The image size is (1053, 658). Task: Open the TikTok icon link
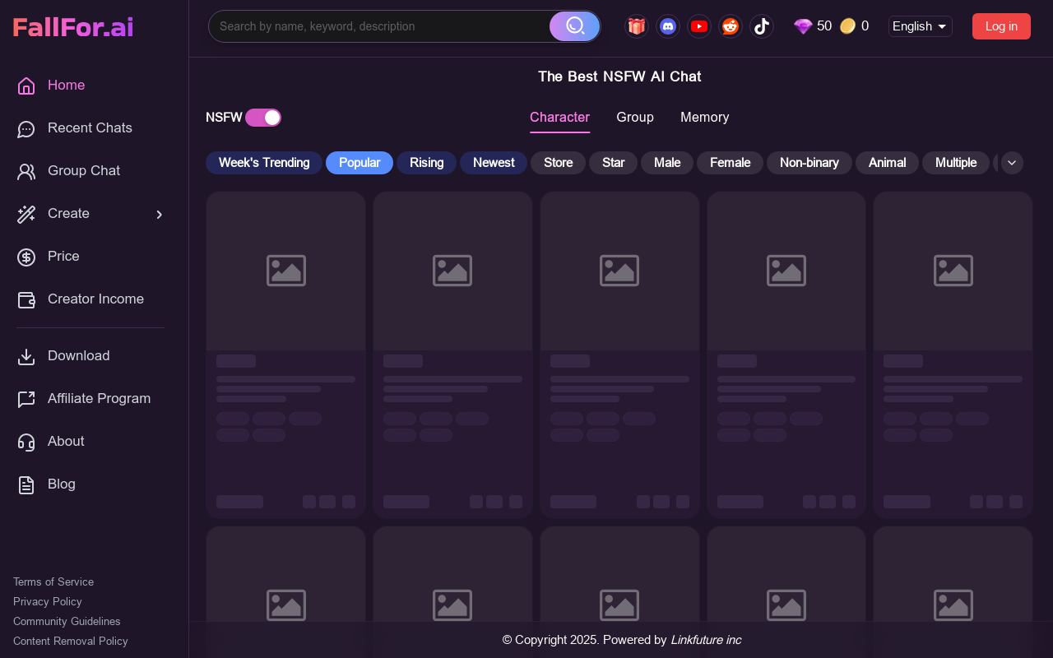762,26
